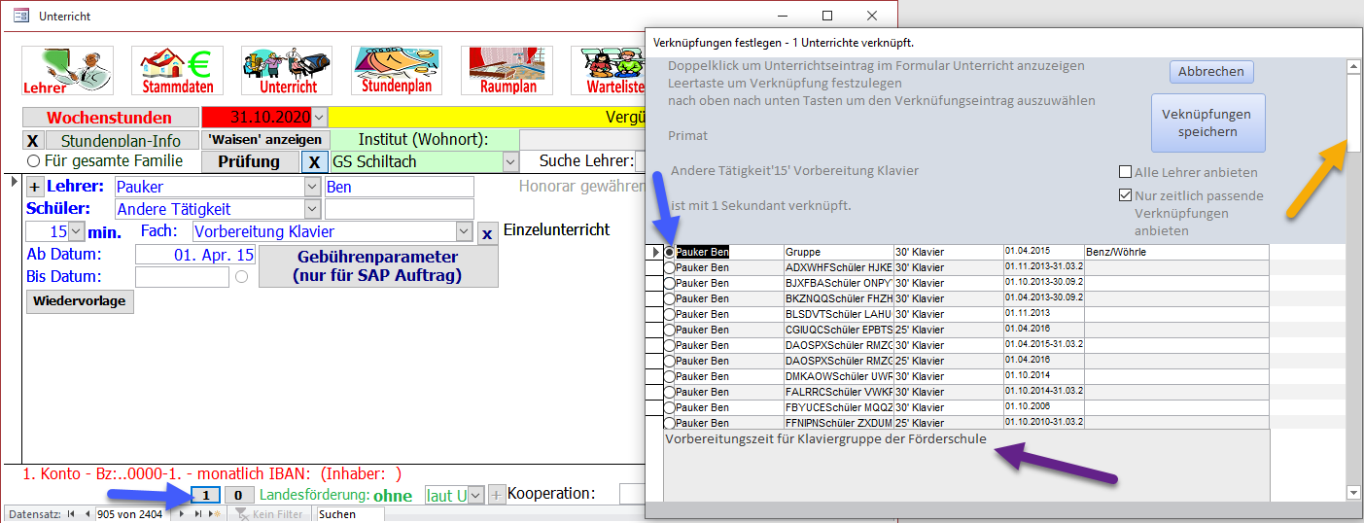Open the Raumplan icon
1364x523 pixels.
pos(507,71)
